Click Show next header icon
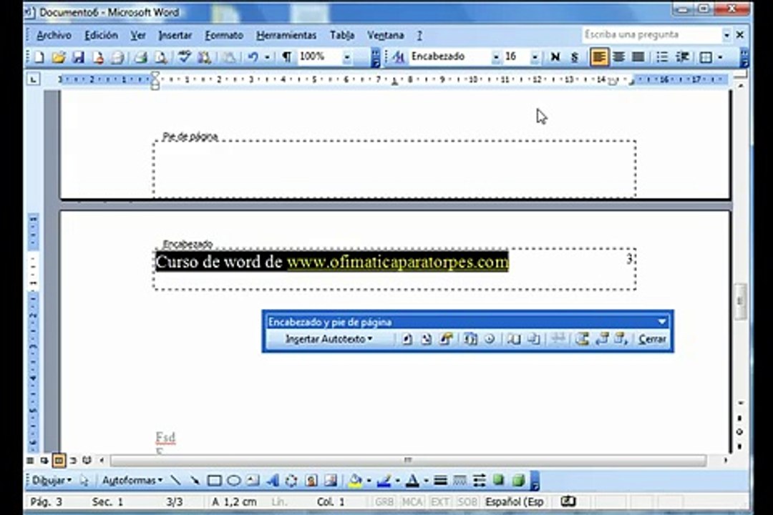 [621, 339]
